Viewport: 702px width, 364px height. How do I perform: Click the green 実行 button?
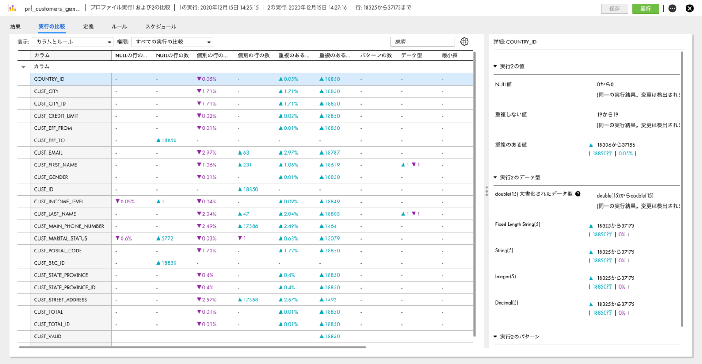point(645,8)
